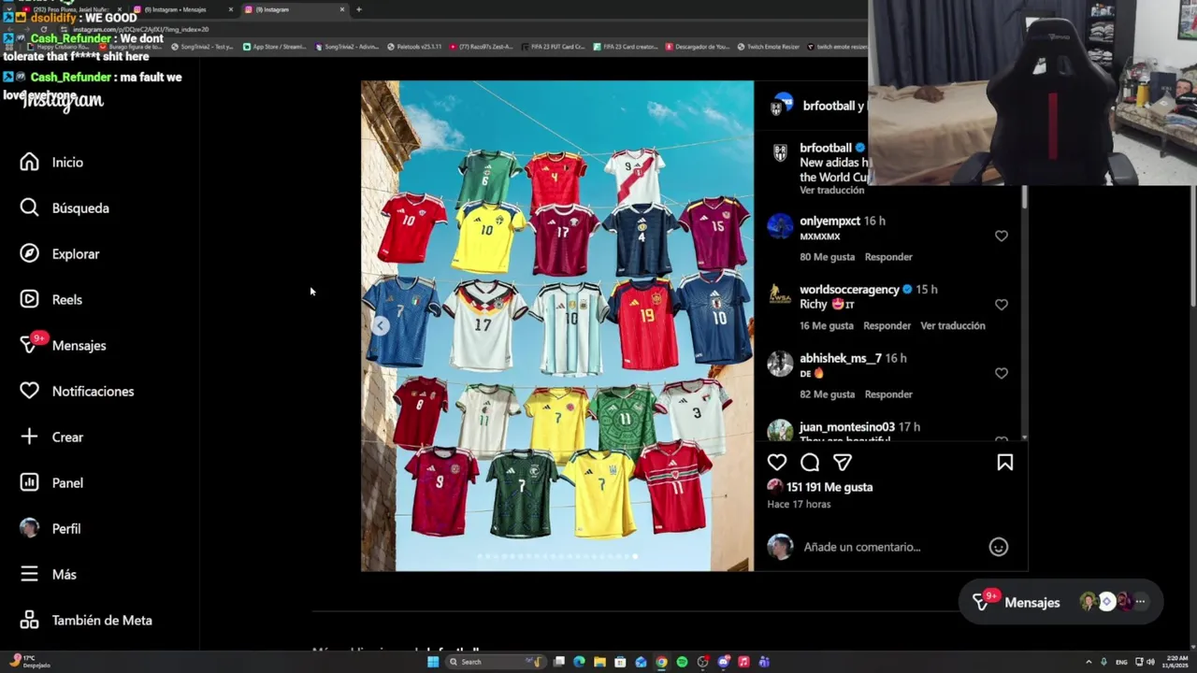Open Spotify from the taskbar
The image size is (1197, 673).
pos(682,662)
